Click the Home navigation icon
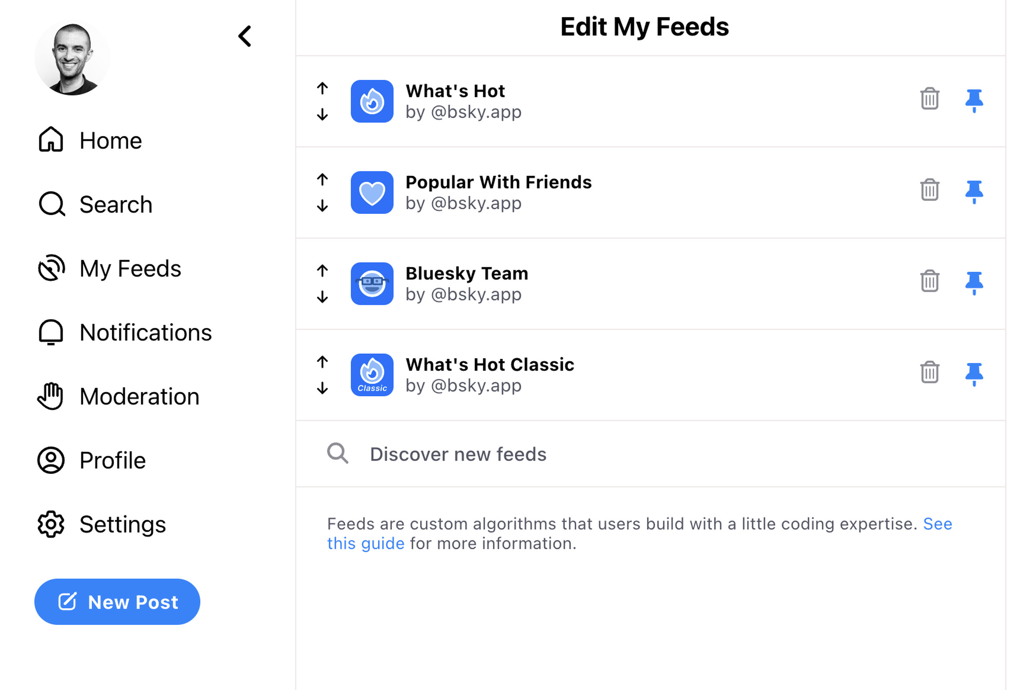 coord(52,139)
